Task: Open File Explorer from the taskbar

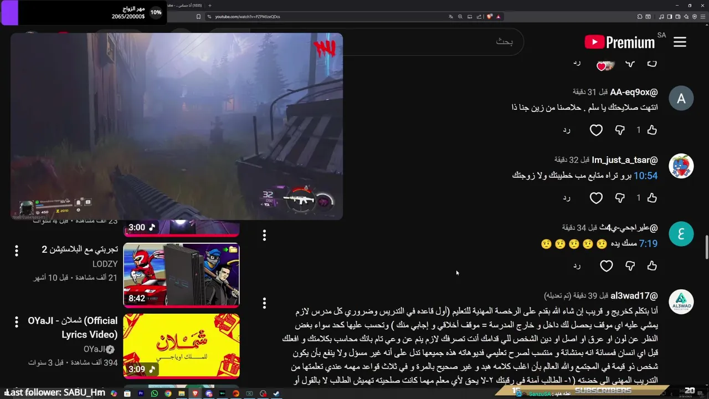Action: (182, 393)
